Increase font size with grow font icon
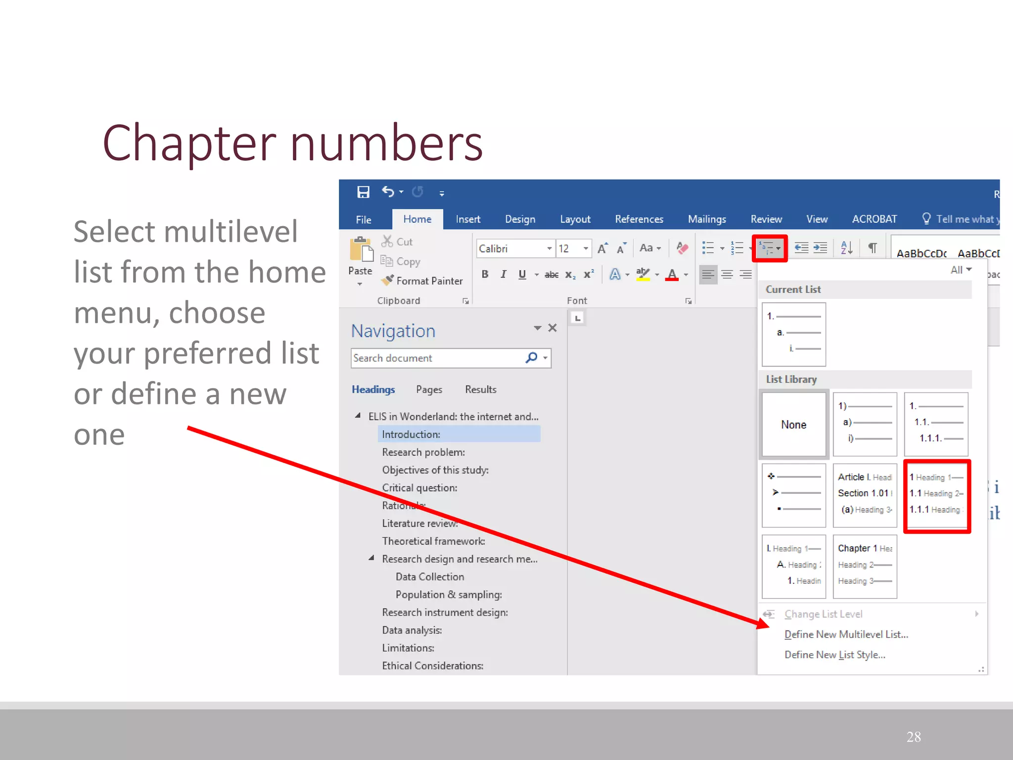This screenshot has width=1013, height=760. (602, 248)
